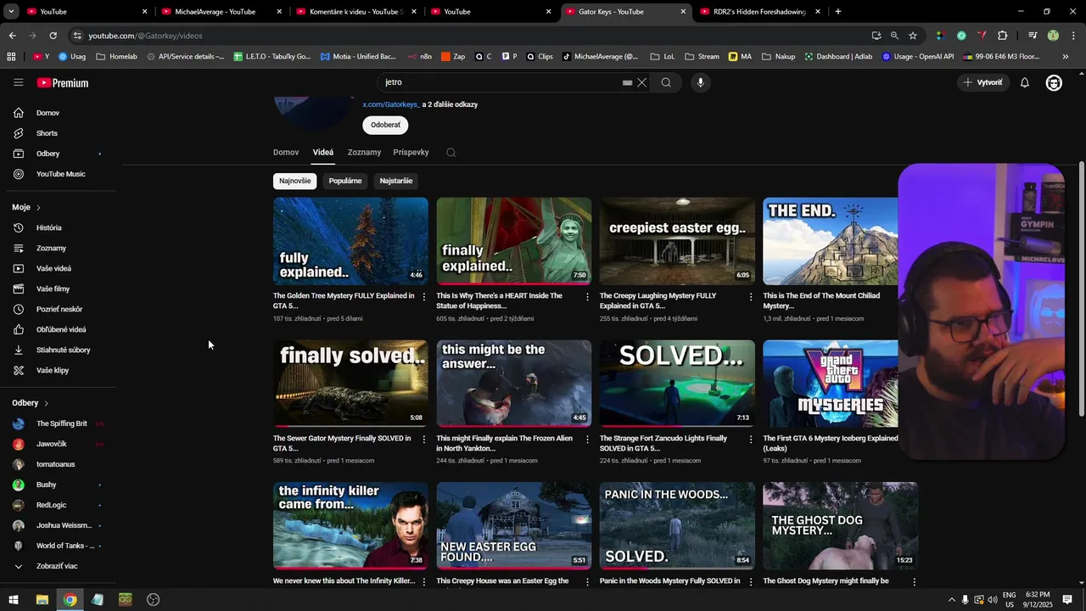Open options for Sewer Gator Mystery video

pyautogui.click(x=424, y=440)
